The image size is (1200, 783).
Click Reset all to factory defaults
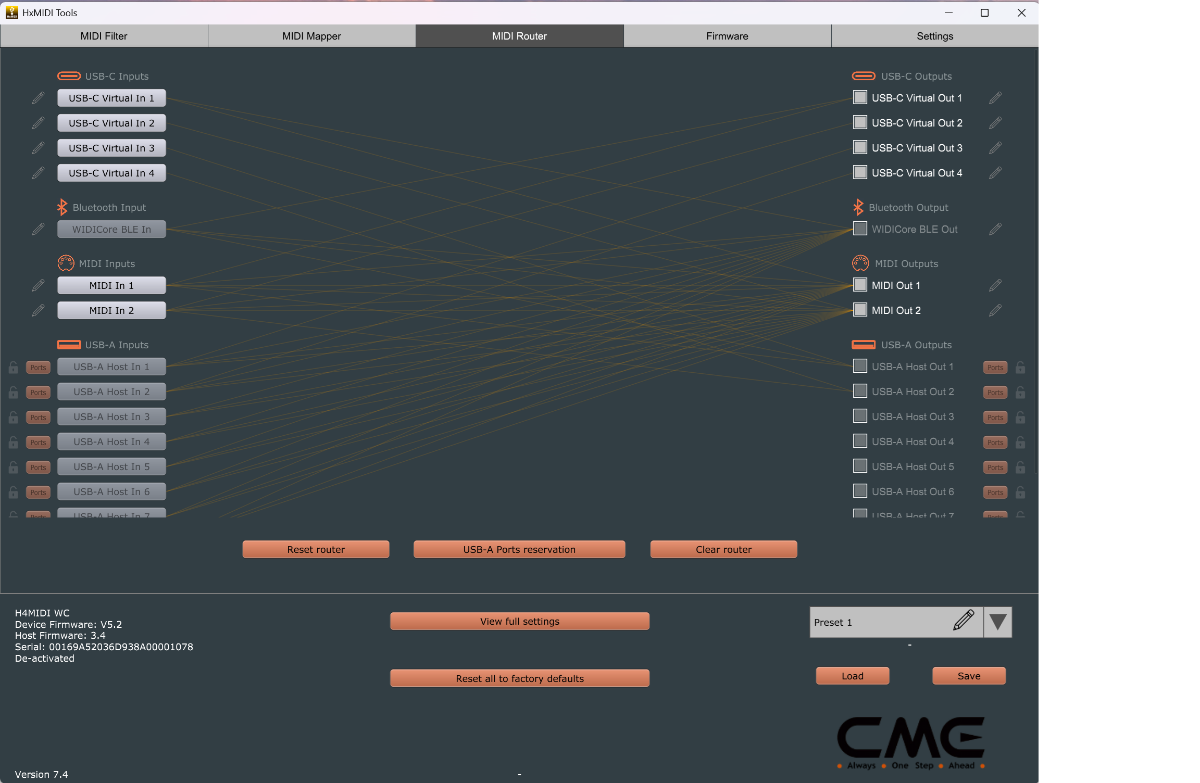point(519,678)
